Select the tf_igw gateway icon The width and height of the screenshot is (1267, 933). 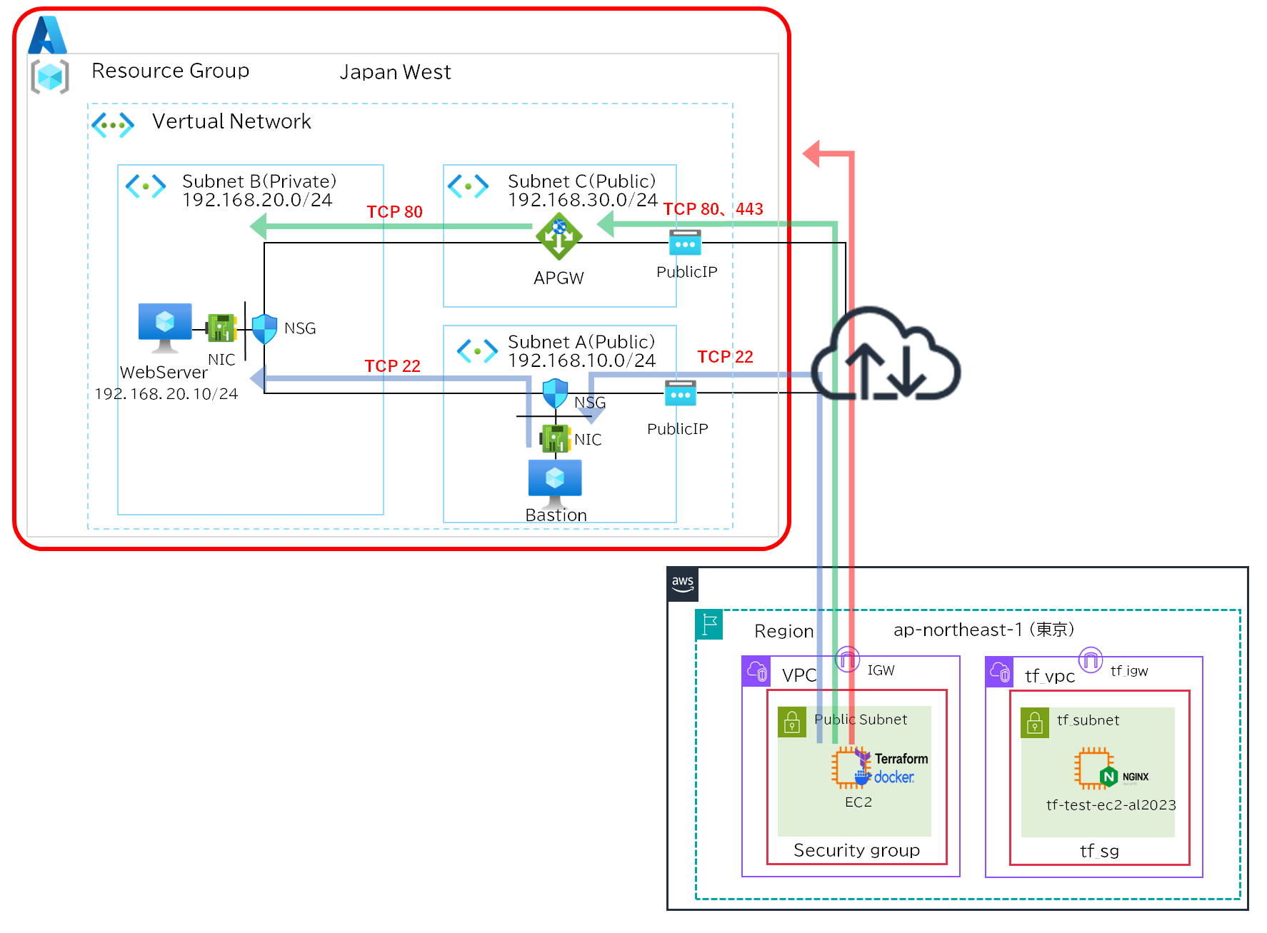coord(1090,660)
